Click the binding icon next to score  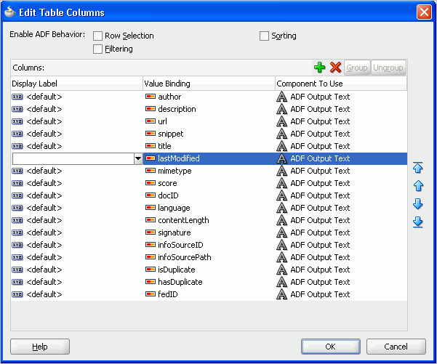151,183
